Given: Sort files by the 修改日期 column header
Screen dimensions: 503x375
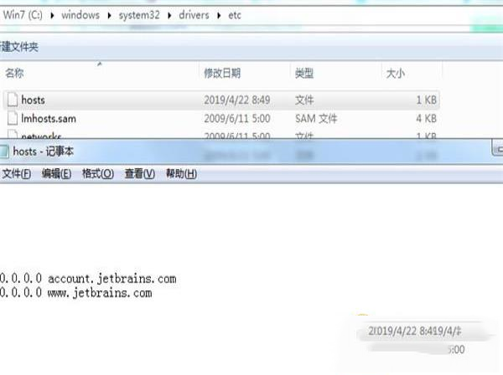Looking at the screenshot, I should 222,74.
